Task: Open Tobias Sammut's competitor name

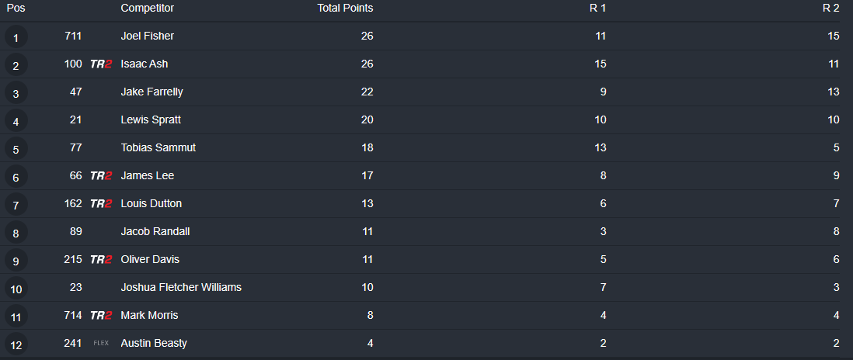Action: coord(158,148)
